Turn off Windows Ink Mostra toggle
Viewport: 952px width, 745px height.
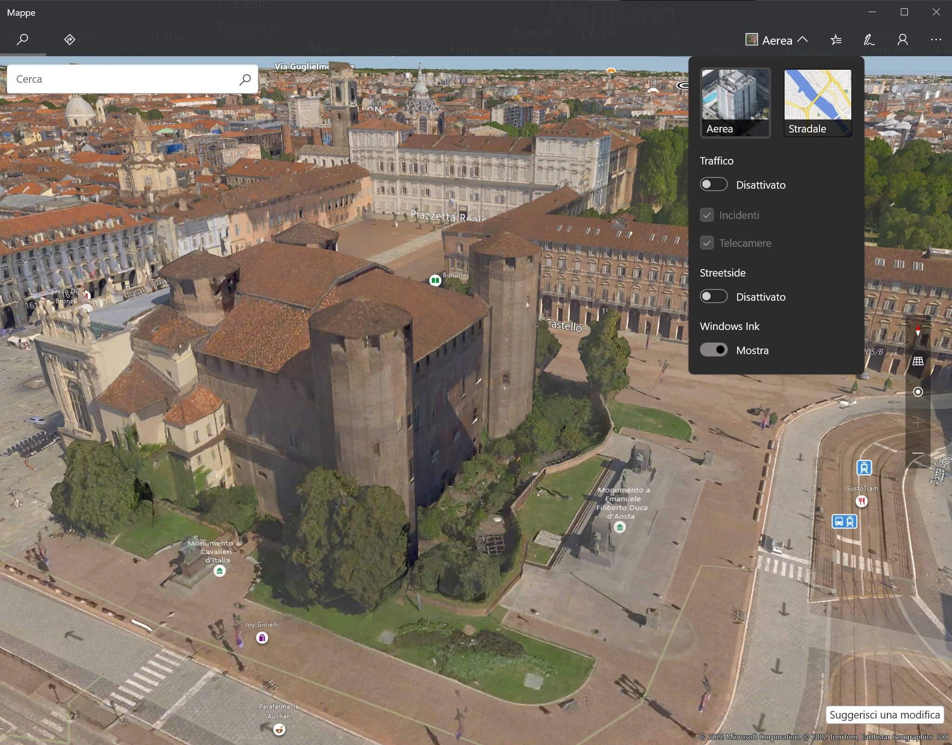[713, 350]
